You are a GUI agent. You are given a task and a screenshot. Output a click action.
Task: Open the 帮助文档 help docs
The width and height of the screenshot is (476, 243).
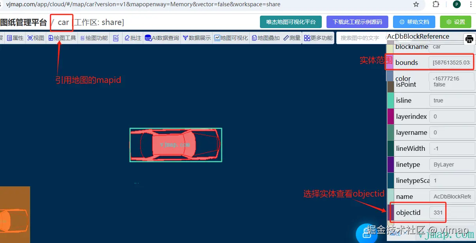click(414, 22)
